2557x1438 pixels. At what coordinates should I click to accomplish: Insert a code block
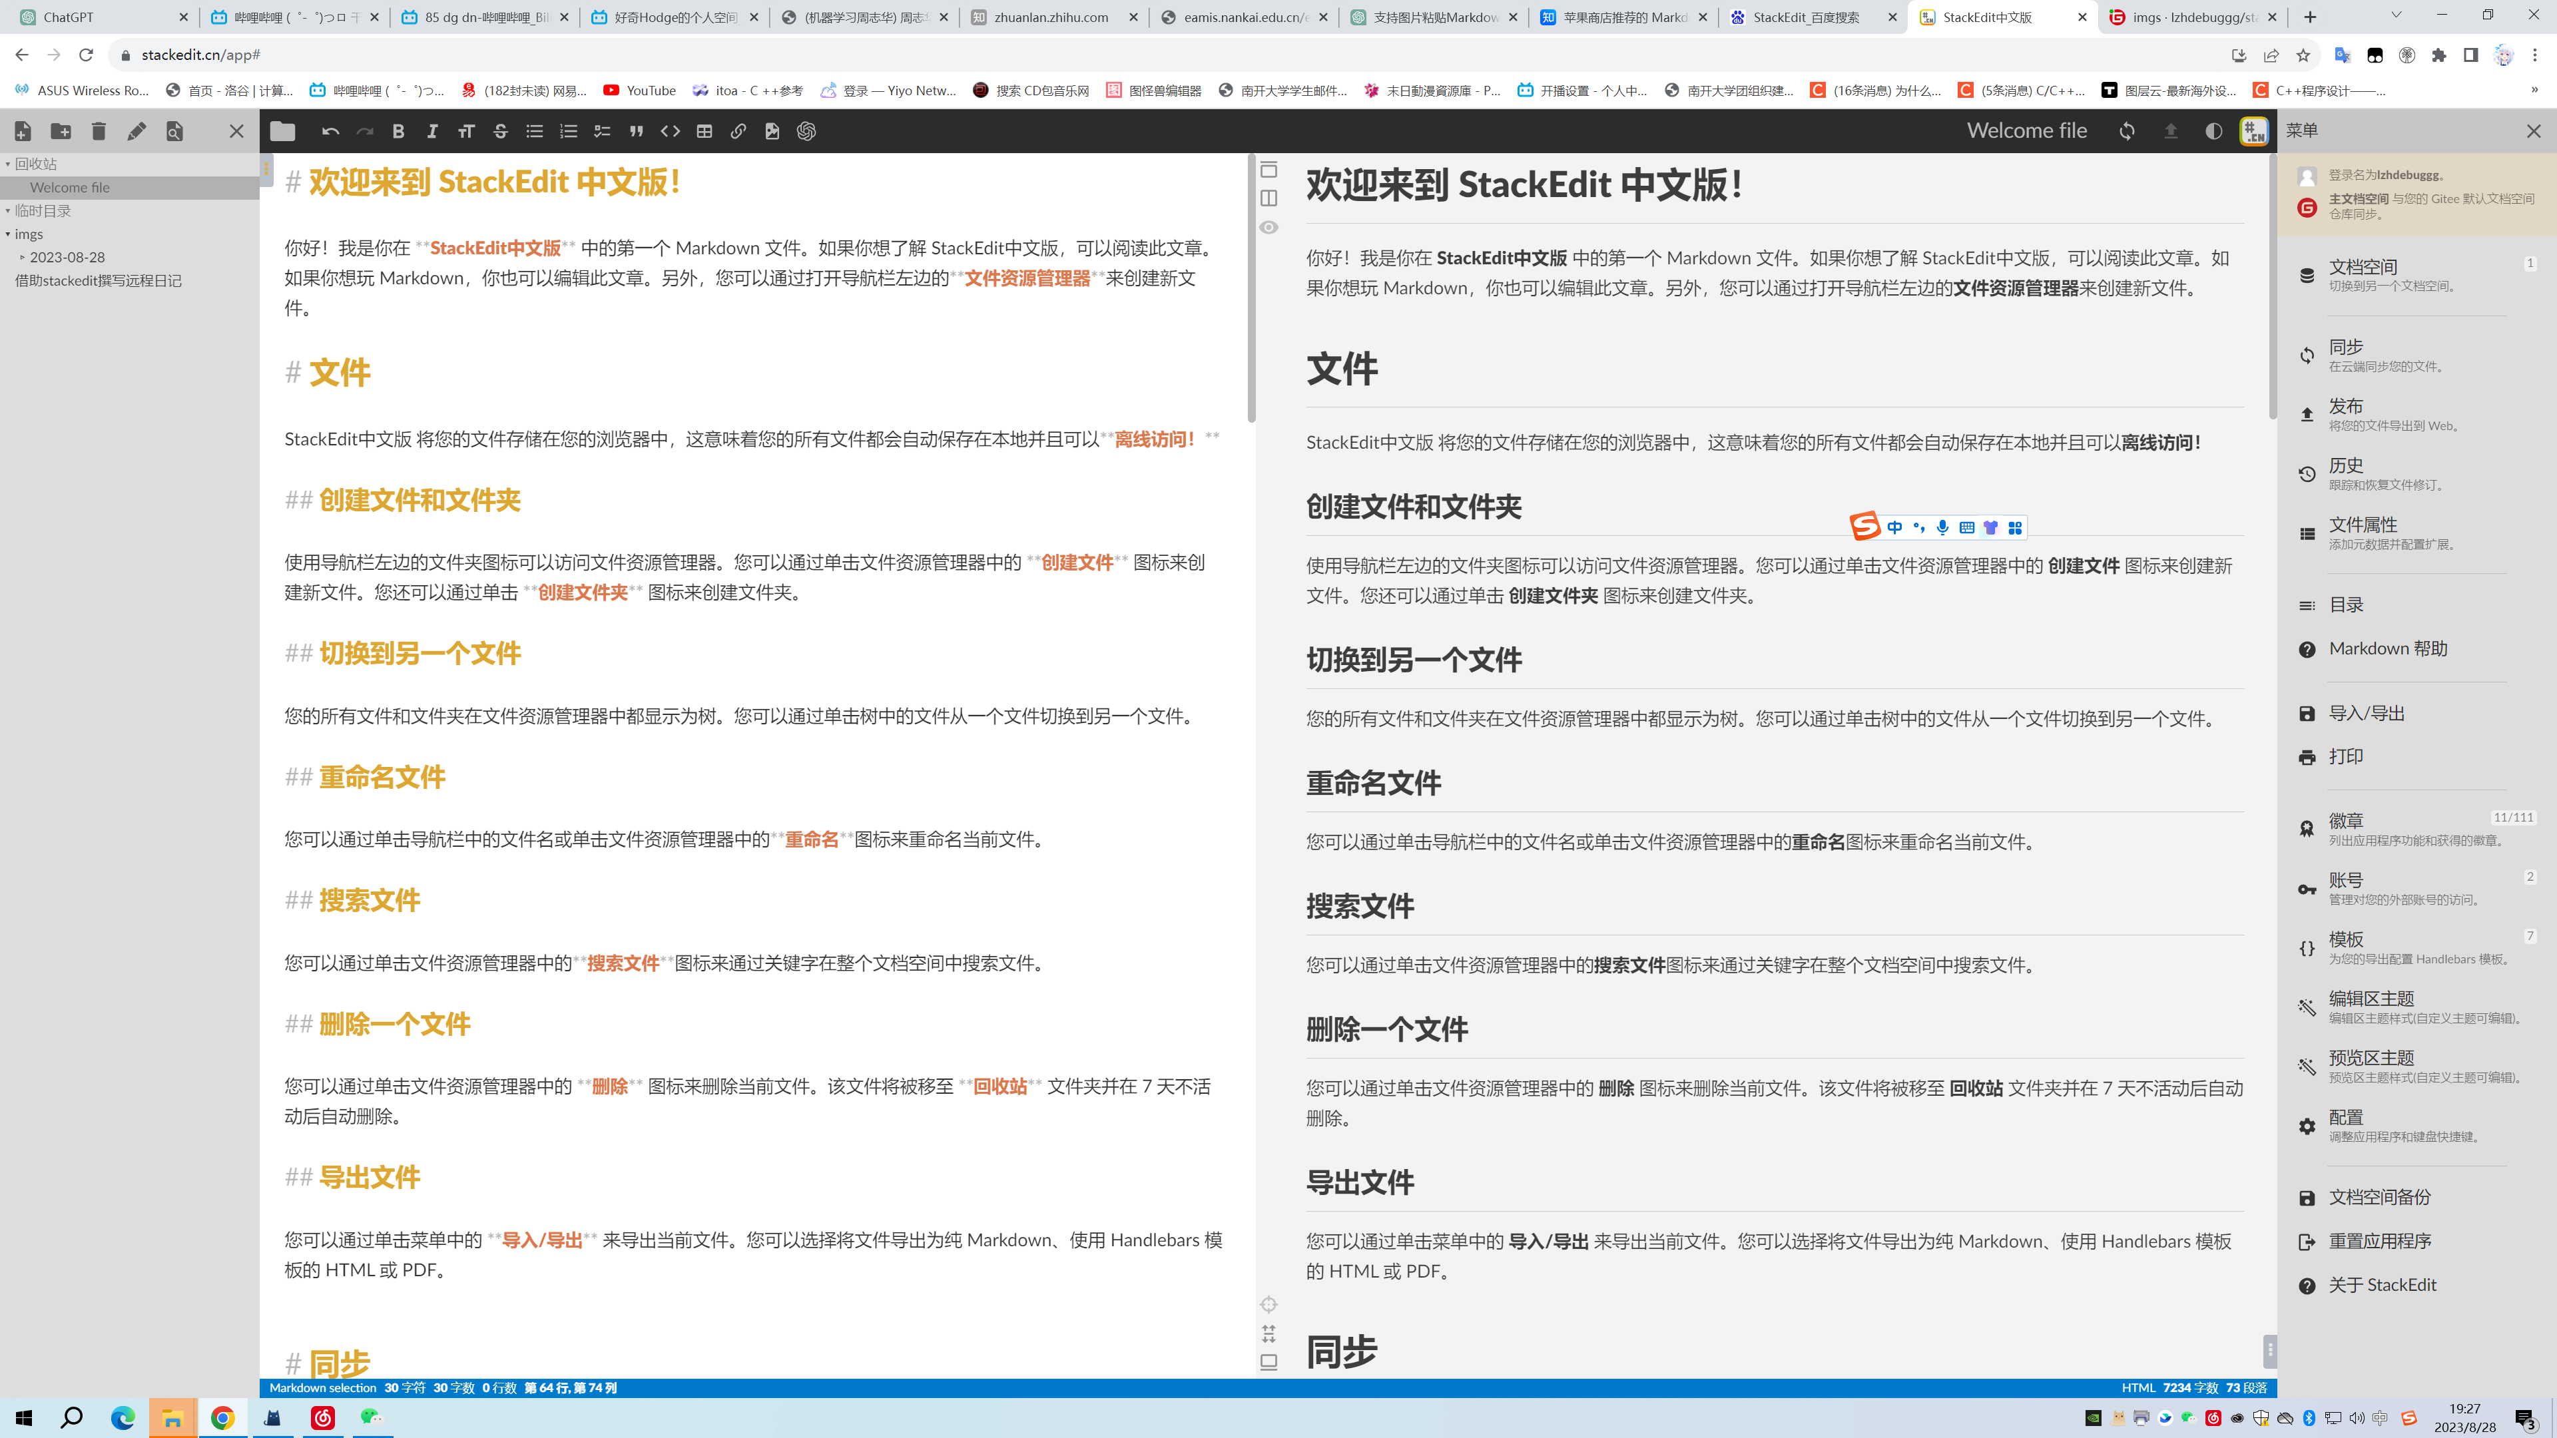click(x=670, y=131)
